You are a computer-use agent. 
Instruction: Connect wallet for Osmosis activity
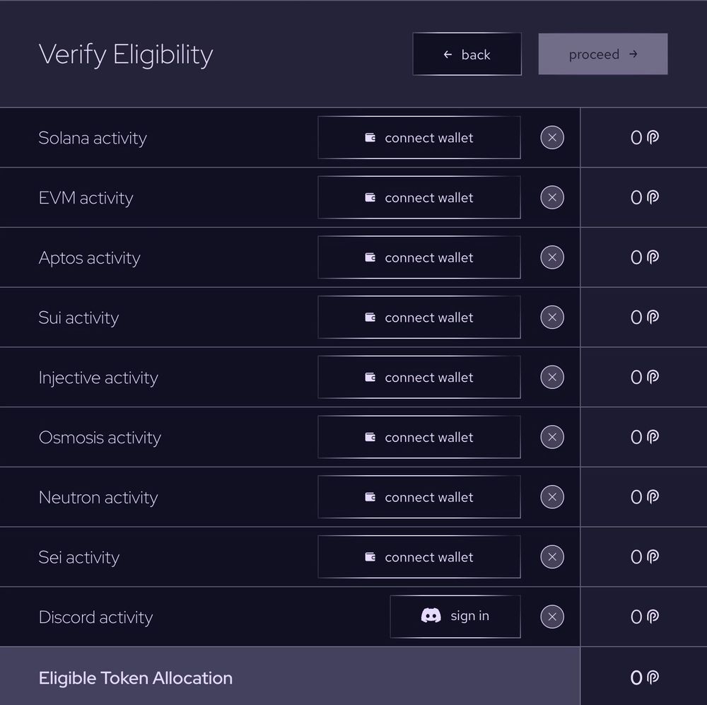click(419, 438)
